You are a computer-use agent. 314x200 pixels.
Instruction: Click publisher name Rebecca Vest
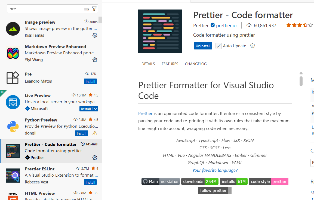pyautogui.click(x=36, y=182)
